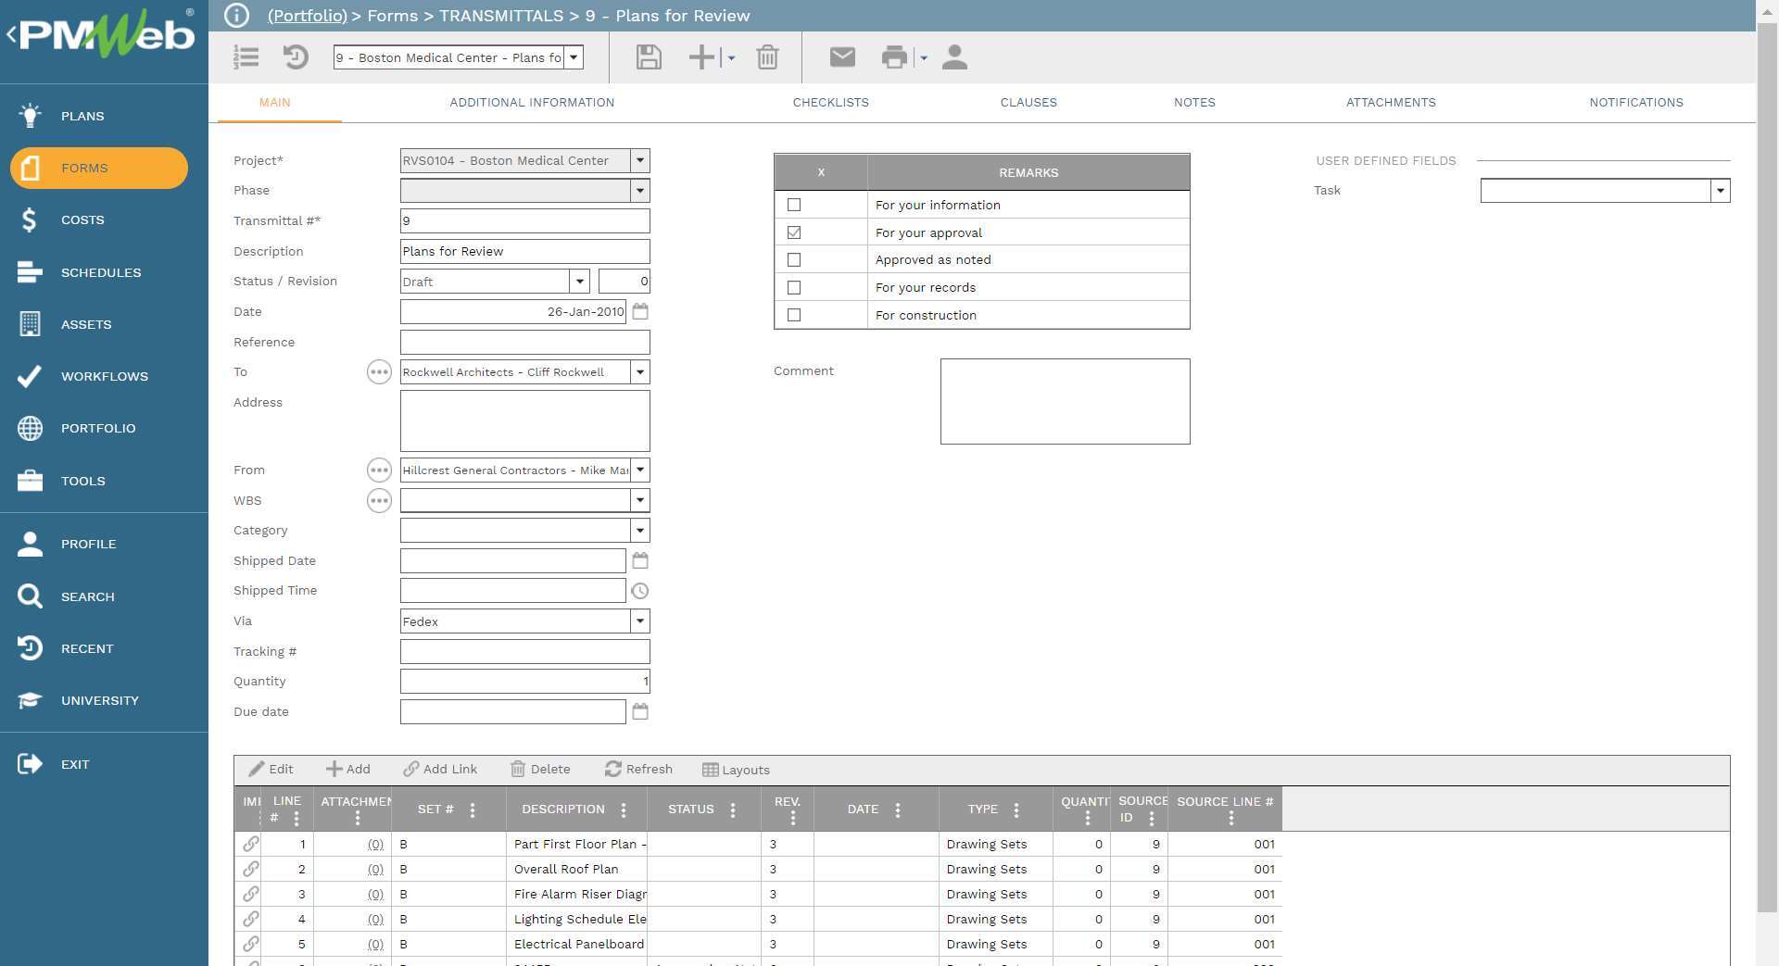
Task: Expand the To contact dropdown
Action: pos(640,372)
